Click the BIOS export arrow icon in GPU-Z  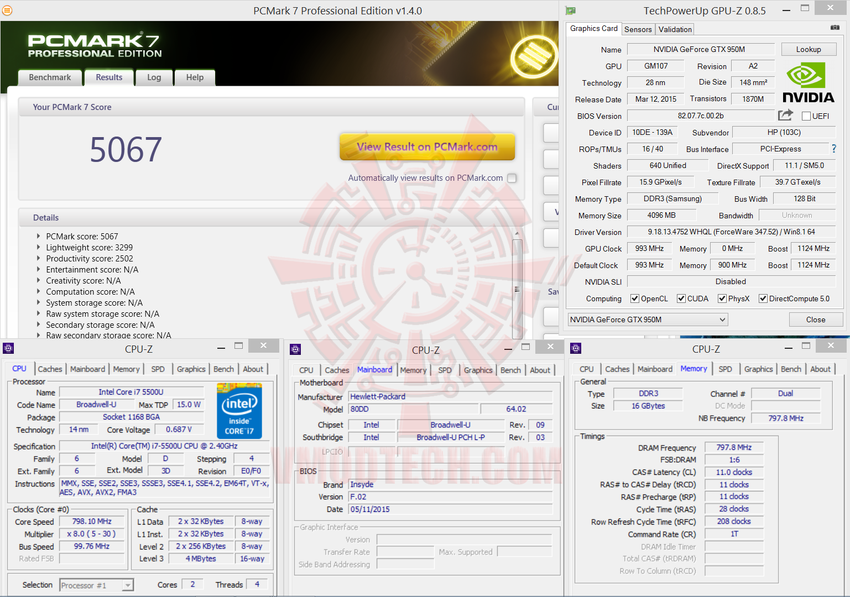[x=785, y=115]
